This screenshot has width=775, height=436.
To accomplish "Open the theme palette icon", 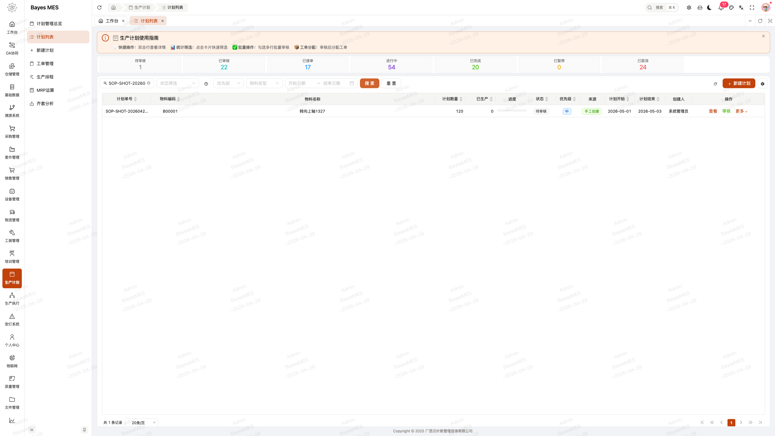I will (731, 8).
